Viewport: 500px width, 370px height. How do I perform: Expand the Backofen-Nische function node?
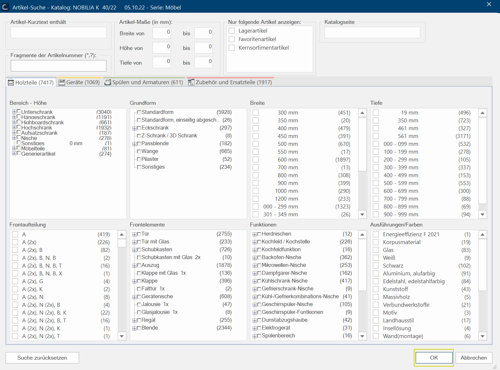pyautogui.click(x=255, y=258)
